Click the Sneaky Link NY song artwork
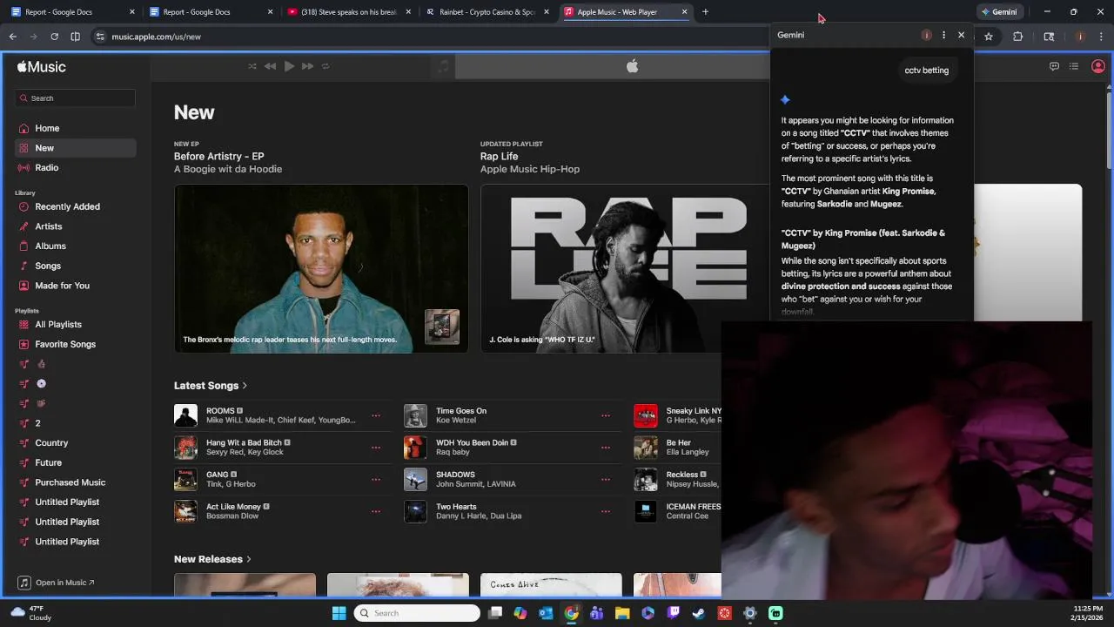1114x627 pixels. coord(646,415)
